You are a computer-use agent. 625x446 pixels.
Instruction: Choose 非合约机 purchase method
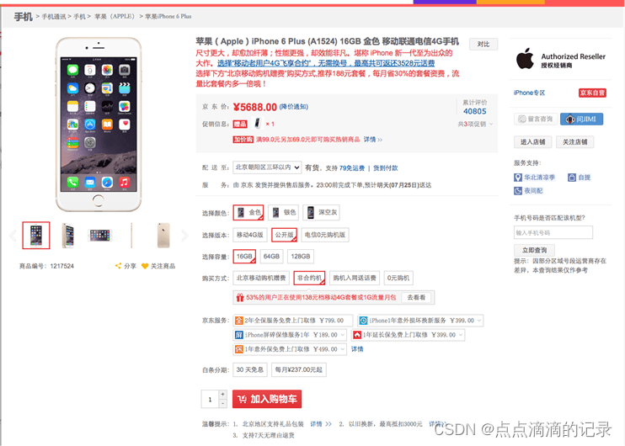coord(309,278)
